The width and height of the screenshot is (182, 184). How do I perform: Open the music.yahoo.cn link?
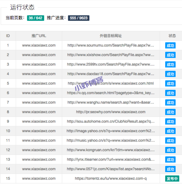click(111, 140)
